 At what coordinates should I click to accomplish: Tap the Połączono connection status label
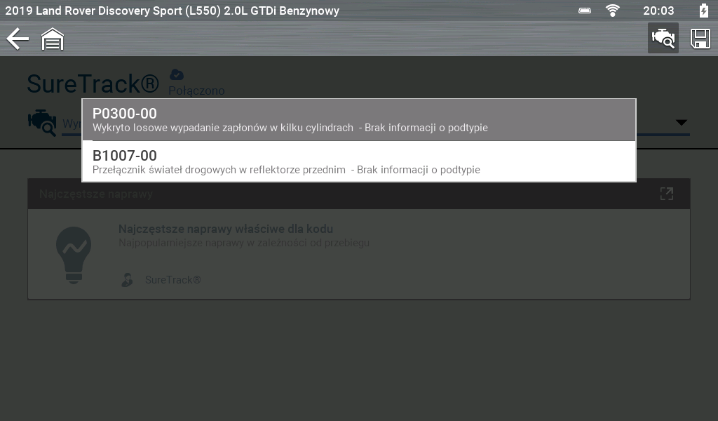[x=196, y=91]
